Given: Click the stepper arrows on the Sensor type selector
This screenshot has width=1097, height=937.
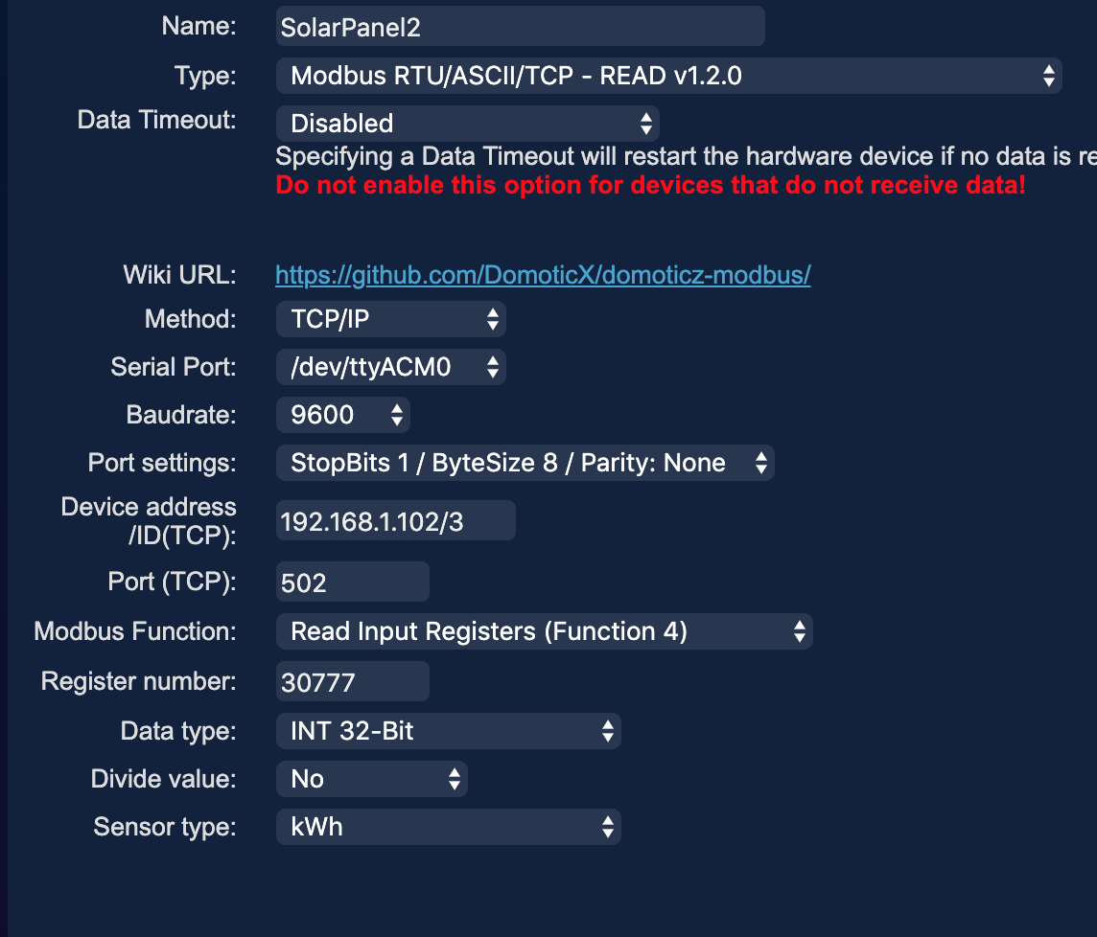Looking at the screenshot, I should coord(608,827).
